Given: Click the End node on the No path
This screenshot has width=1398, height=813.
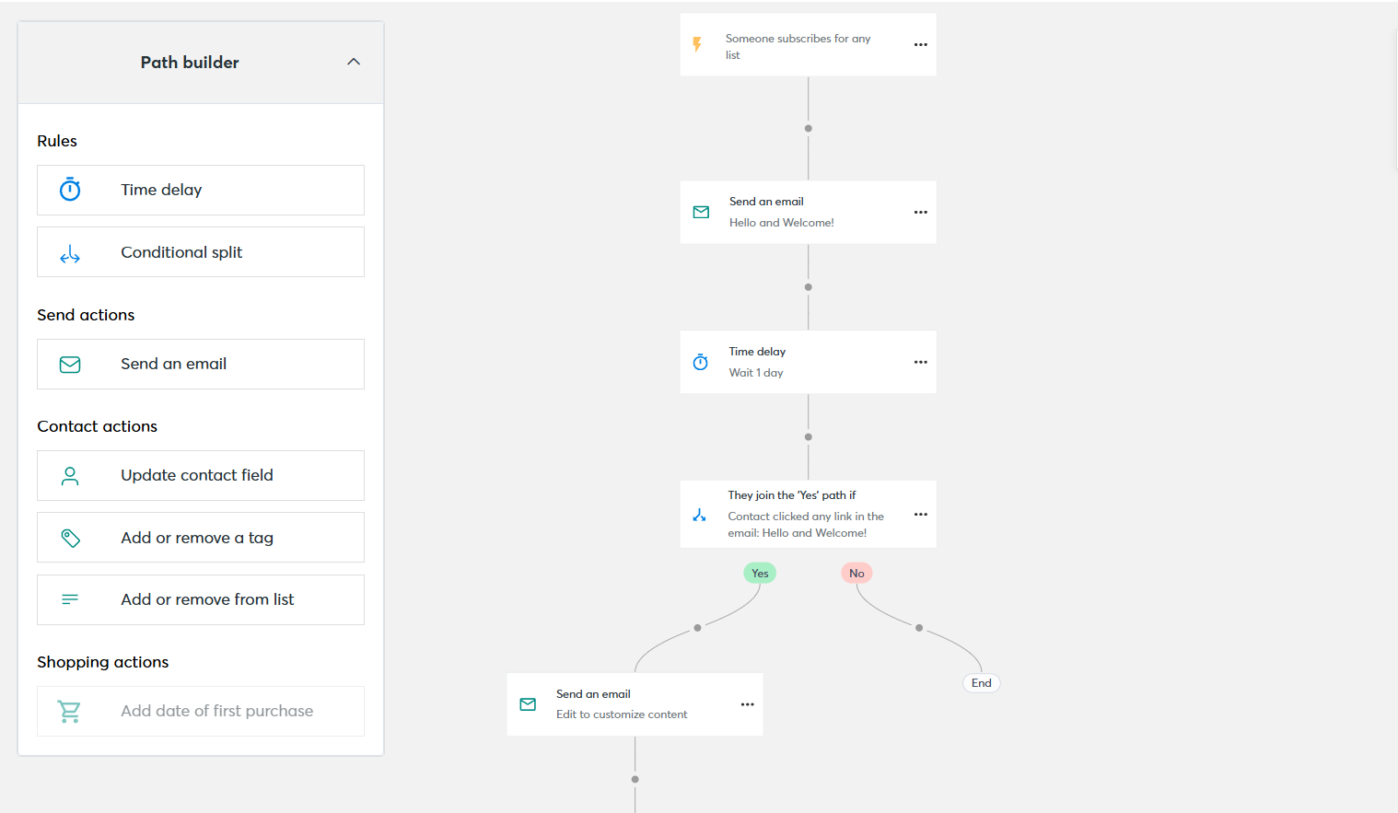Looking at the screenshot, I should pyautogui.click(x=981, y=682).
